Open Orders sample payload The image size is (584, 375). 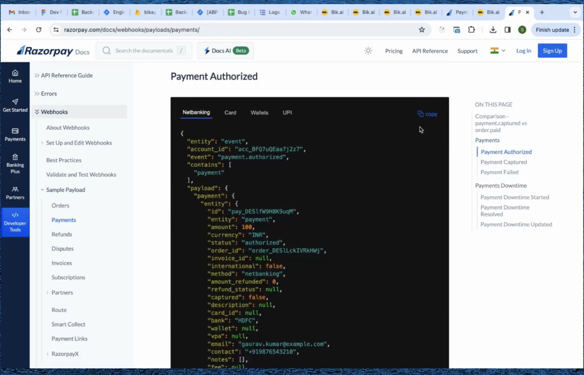tap(60, 205)
